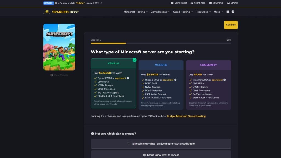Open the Resources navigation menu

pyautogui.click(x=203, y=12)
